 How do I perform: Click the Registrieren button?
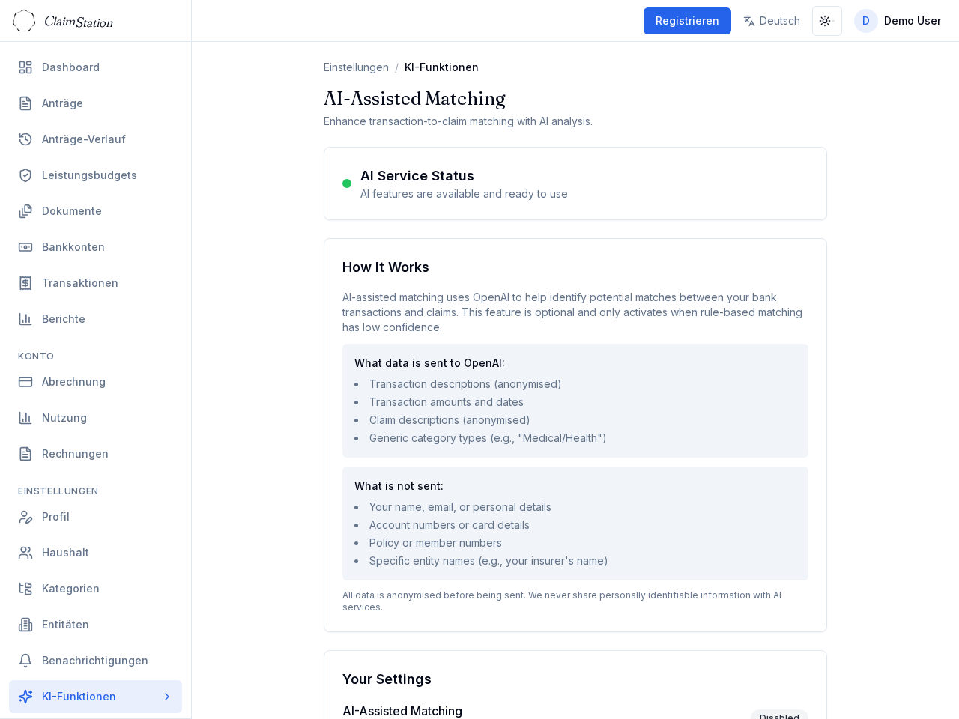(687, 21)
